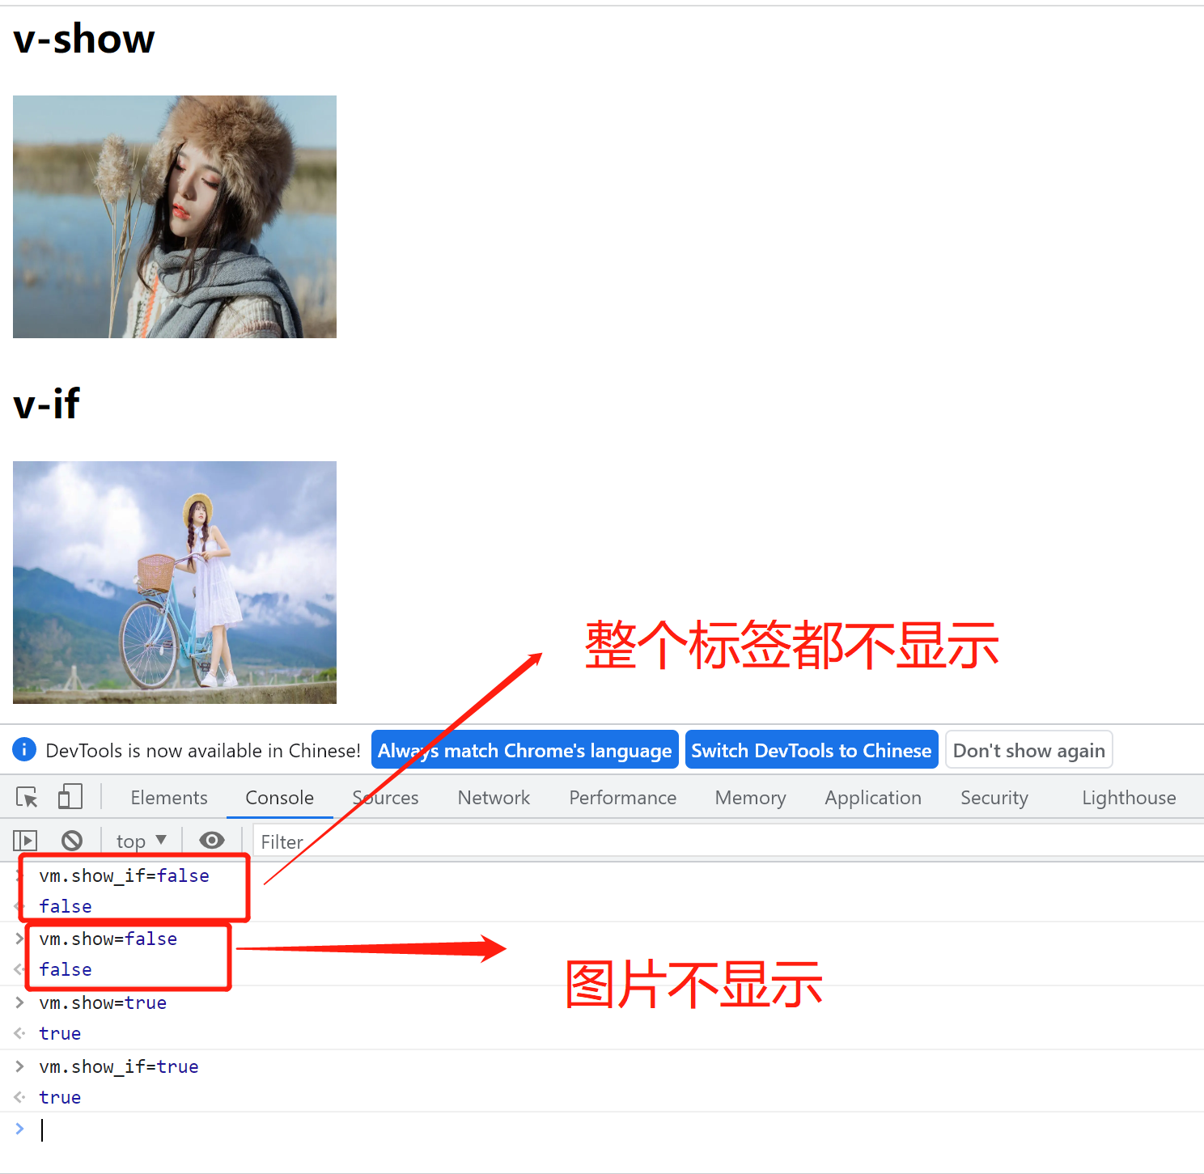The width and height of the screenshot is (1204, 1174).
Task: Click the v-if heading
Action: click(x=46, y=404)
